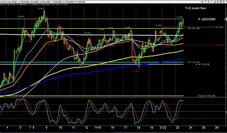Click the 53.0000 label near the latest candle
The image size is (227, 133).
180,17
